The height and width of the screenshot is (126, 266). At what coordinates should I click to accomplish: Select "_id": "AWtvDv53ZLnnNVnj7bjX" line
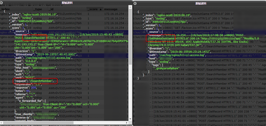pyautogui.click(x=32, y=21)
